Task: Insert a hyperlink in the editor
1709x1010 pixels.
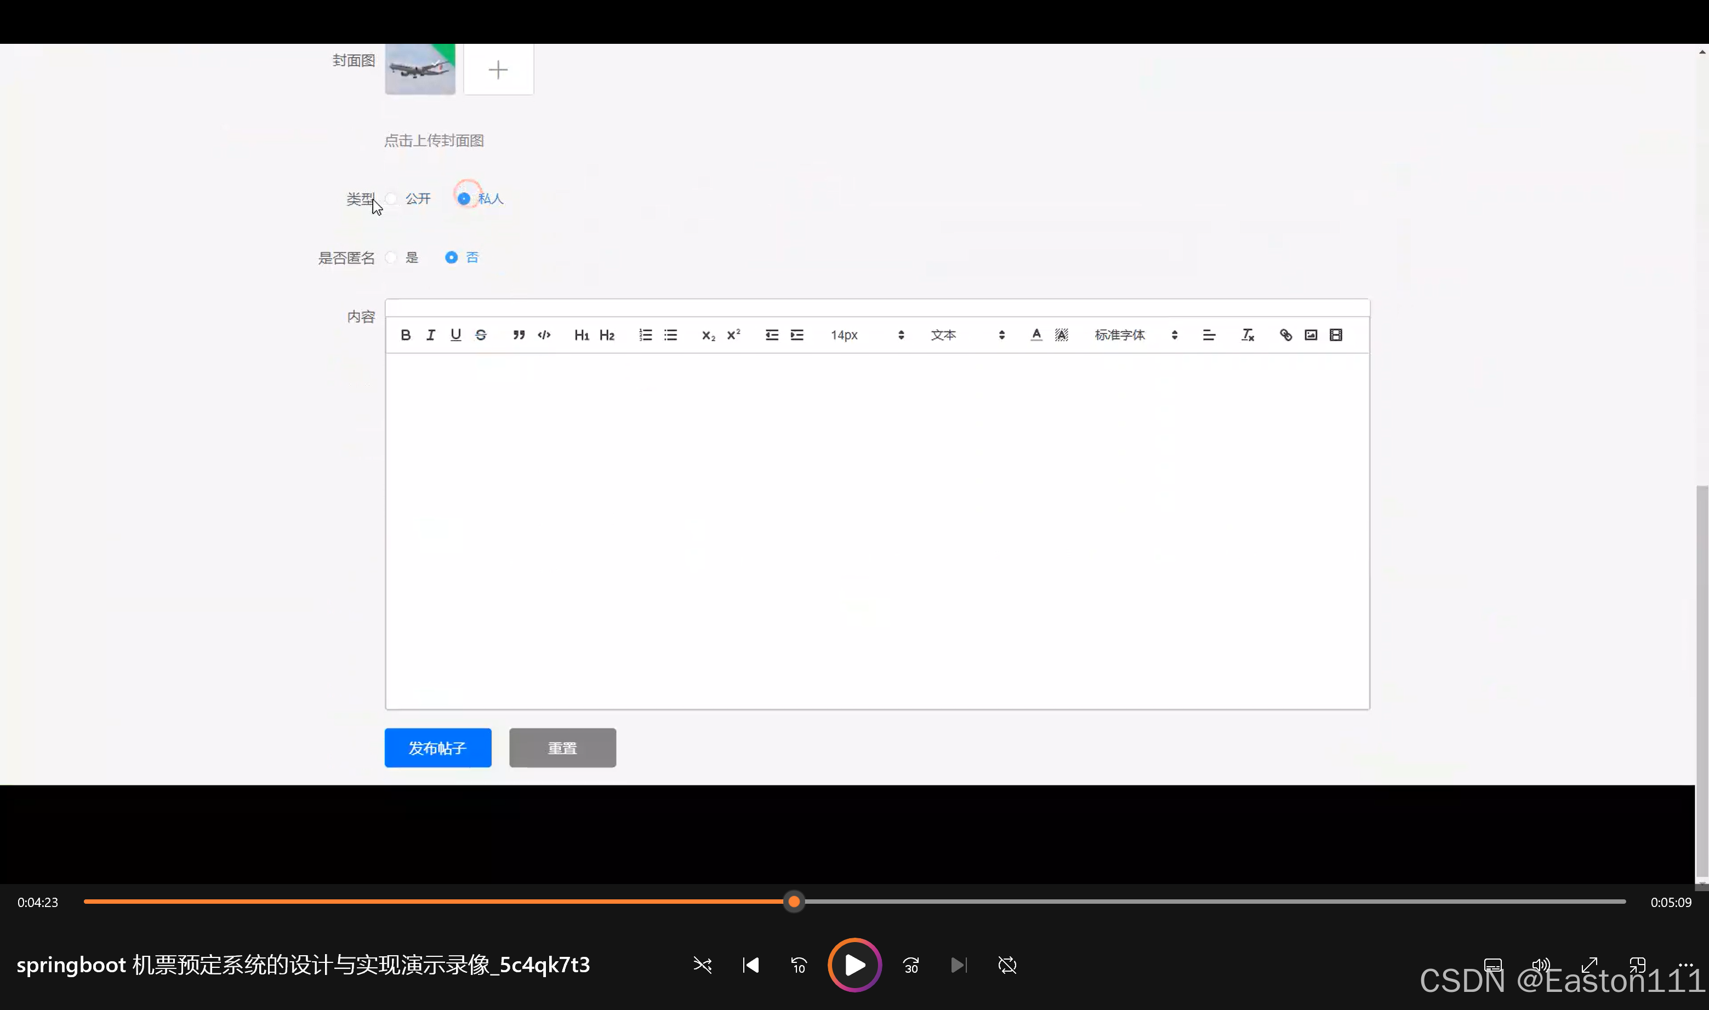Action: 1285,335
